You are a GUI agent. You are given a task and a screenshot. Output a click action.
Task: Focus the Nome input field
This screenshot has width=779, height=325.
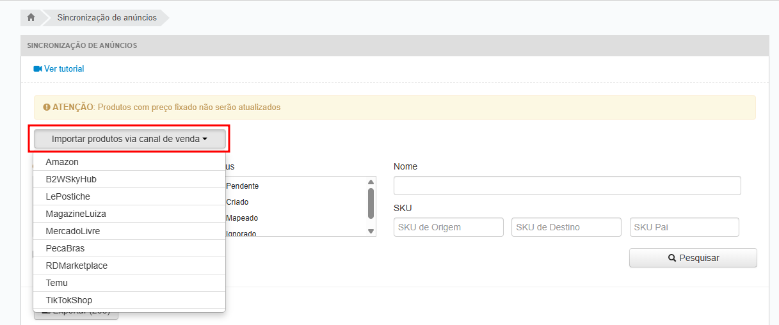(x=567, y=186)
